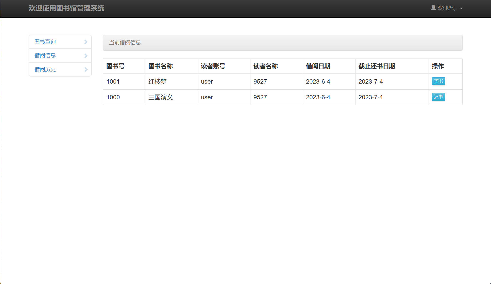Image resolution: width=491 pixels, height=284 pixels.
Task: Return the book 红楼梦 with 还书
Action: (x=438, y=81)
